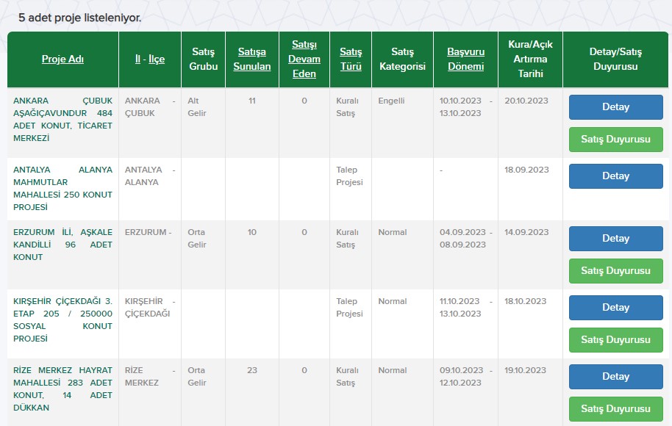Viewport: 672px width, 426px height.
Task: Open Erzurum Aşkale Kandilli 96 Adet Konut link
Action: (x=62, y=245)
